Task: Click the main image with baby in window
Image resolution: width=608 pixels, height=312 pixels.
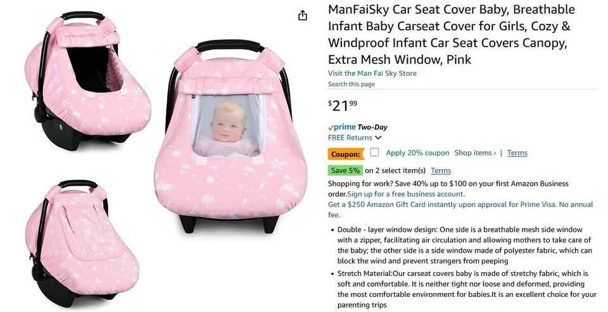Action: tap(231, 136)
